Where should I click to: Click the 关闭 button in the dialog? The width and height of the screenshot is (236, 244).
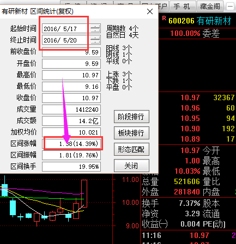[x=131, y=166]
